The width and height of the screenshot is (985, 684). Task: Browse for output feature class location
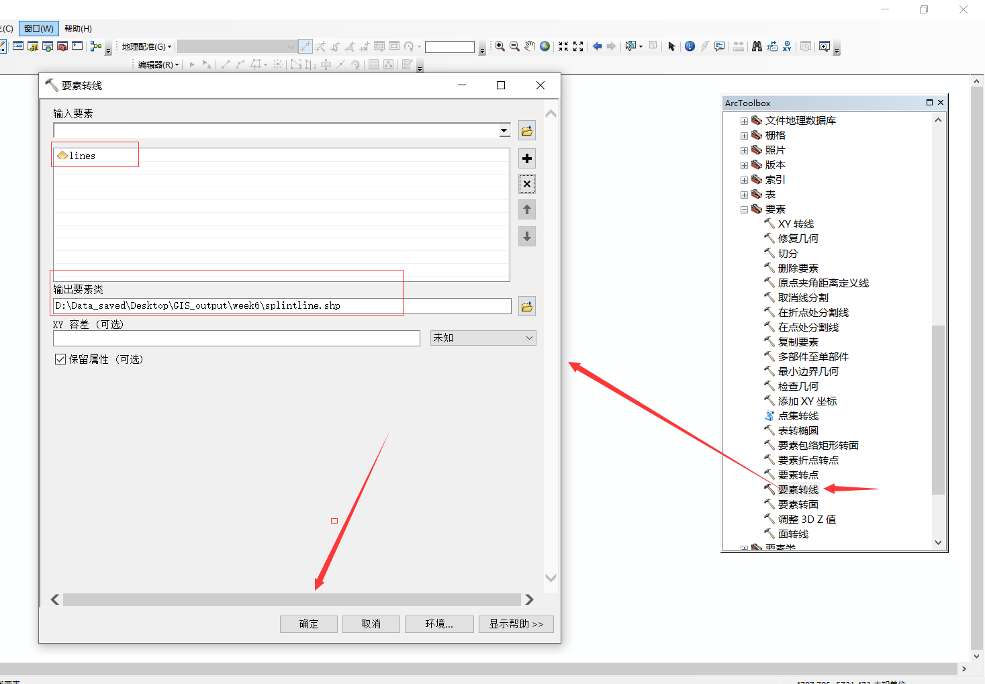pyautogui.click(x=527, y=306)
